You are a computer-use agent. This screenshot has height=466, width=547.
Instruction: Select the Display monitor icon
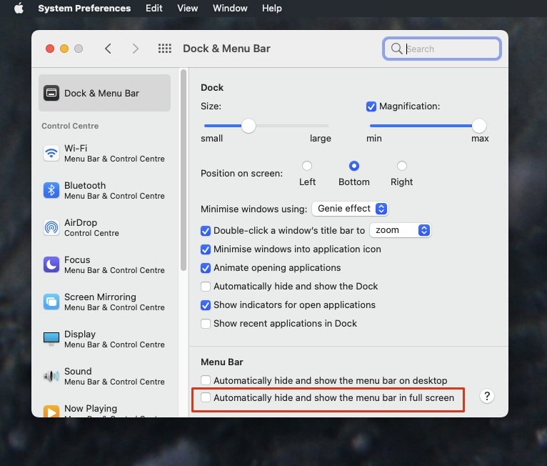click(51, 339)
